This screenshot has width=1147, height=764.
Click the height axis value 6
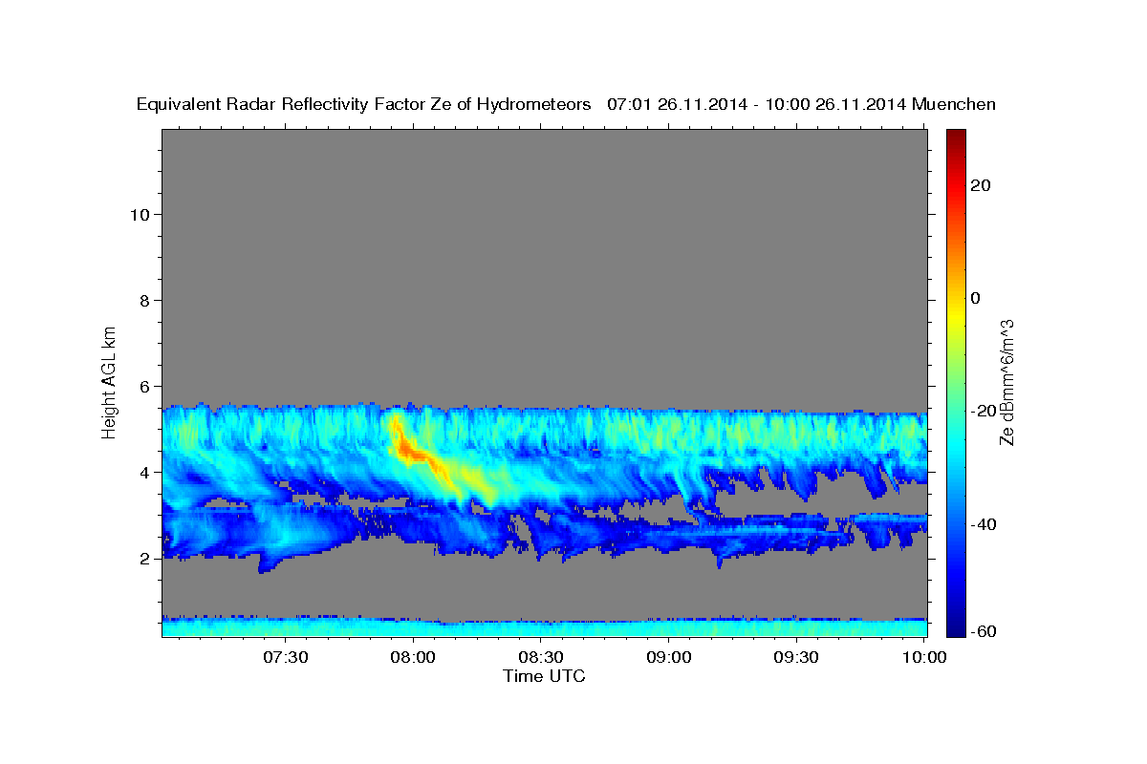pyautogui.click(x=144, y=386)
